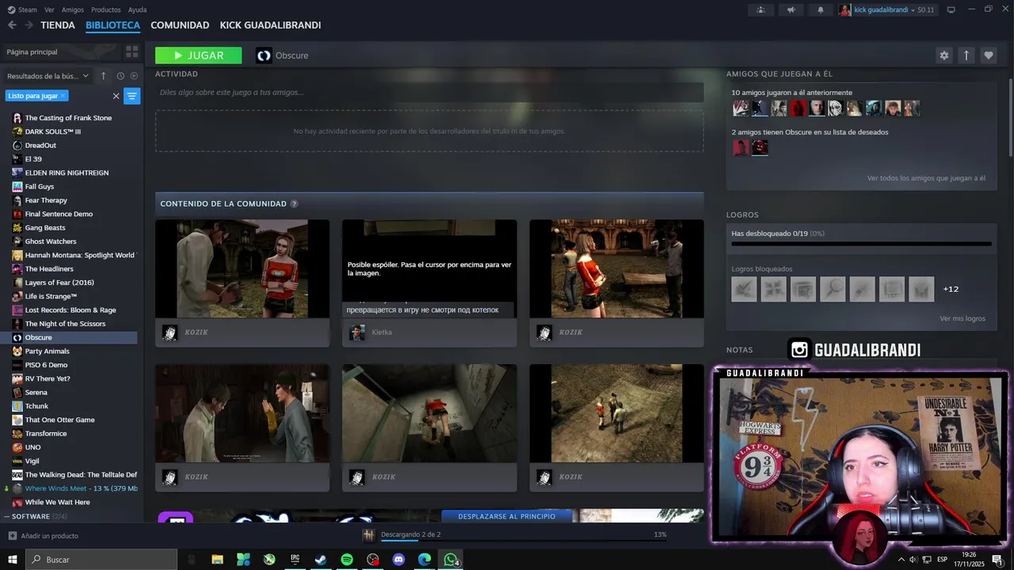Screen dimensions: 1014x570
Task: Collapse the SOFTWARE category
Action: point(8,516)
